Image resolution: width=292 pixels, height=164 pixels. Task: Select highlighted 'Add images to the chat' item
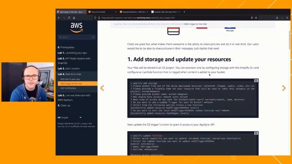point(78,84)
